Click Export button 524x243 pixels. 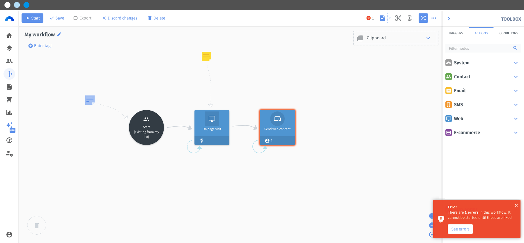click(x=82, y=18)
